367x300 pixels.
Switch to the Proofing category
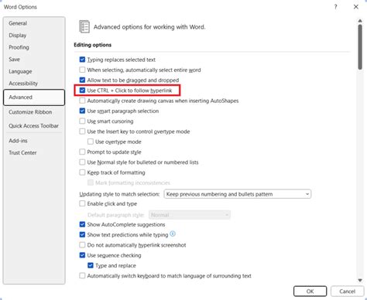click(x=19, y=47)
